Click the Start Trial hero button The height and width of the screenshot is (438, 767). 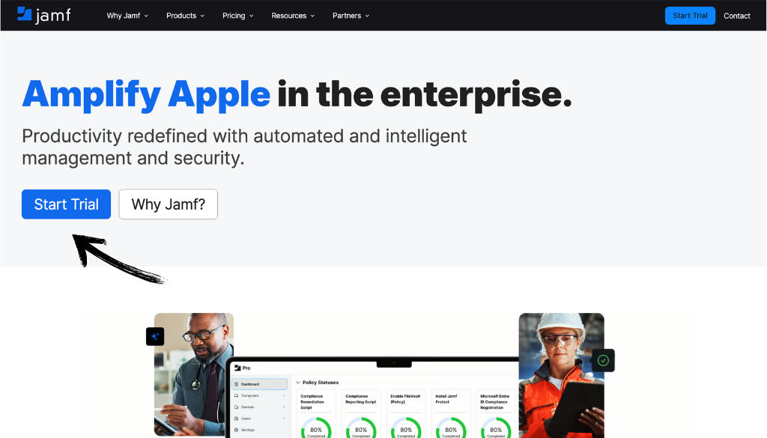[x=66, y=204]
